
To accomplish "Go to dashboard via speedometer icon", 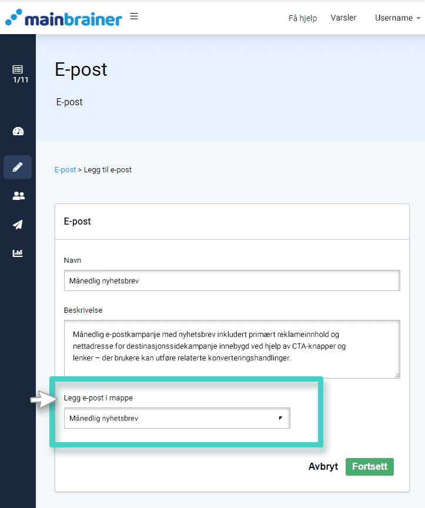I will (x=18, y=131).
